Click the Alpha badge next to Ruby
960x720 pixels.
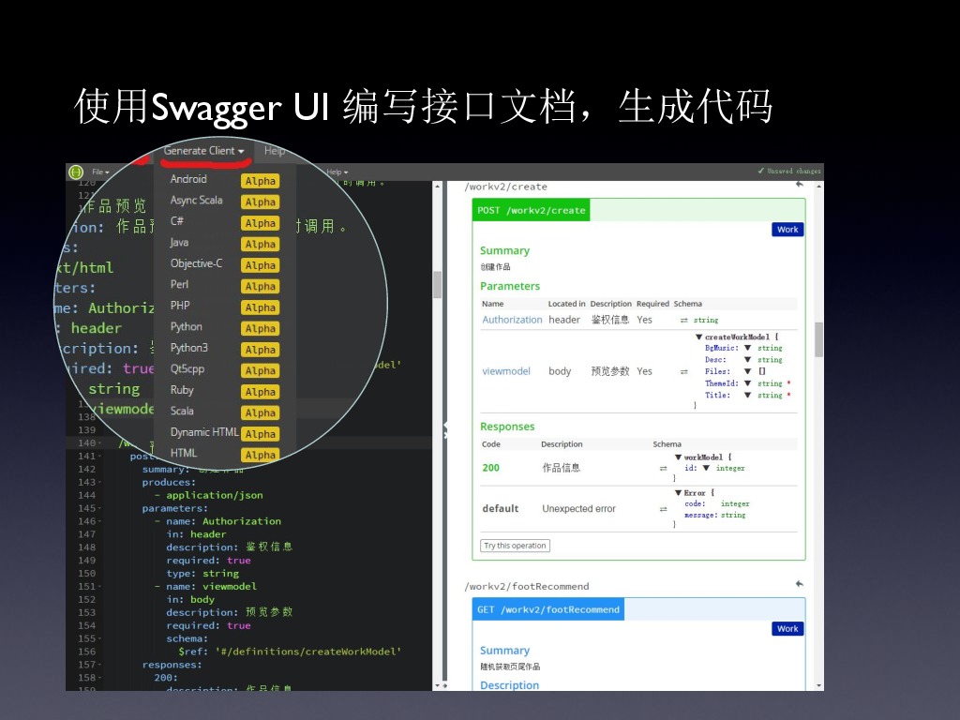tap(261, 392)
